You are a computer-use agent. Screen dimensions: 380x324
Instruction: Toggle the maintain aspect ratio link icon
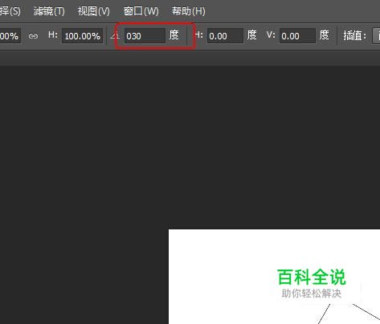(33, 36)
